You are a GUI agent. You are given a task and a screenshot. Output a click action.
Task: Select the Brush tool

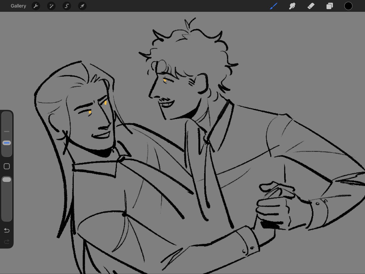pos(274,6)
